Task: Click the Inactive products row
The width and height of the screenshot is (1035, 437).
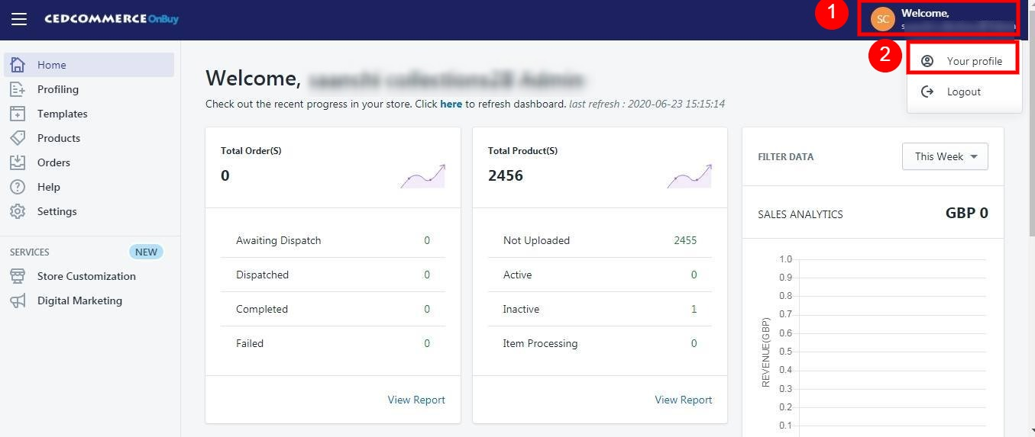Action: (x=600, y=309)
